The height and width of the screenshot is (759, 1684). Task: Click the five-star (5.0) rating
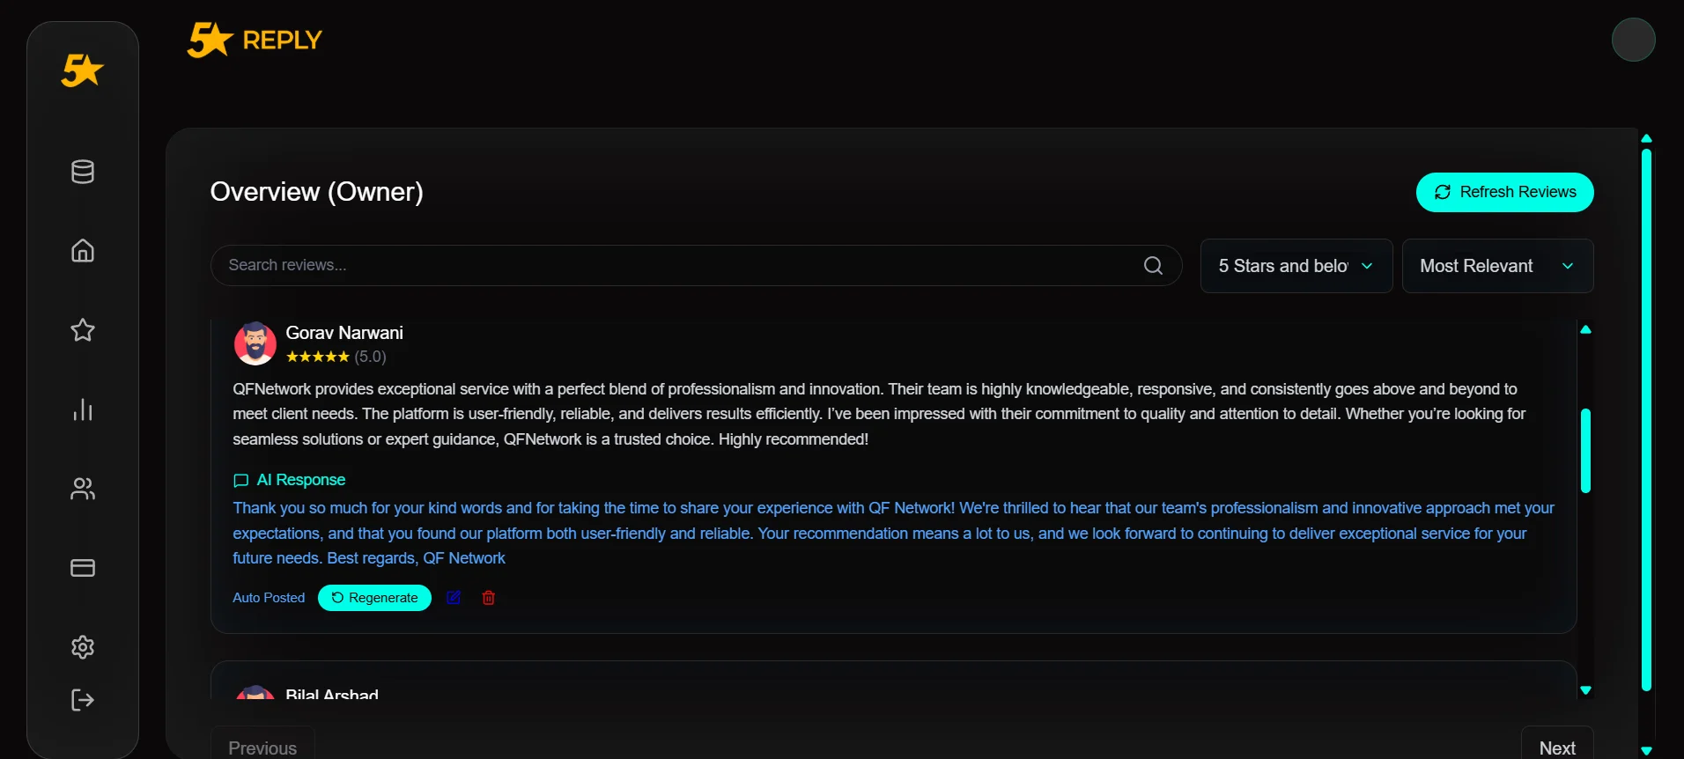pos(336,357)
